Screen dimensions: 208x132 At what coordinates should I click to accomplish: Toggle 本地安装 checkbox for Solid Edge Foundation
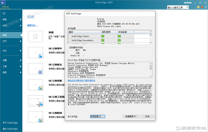(x=119, y=40)
